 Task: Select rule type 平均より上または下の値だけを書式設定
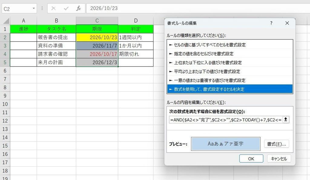230,71
